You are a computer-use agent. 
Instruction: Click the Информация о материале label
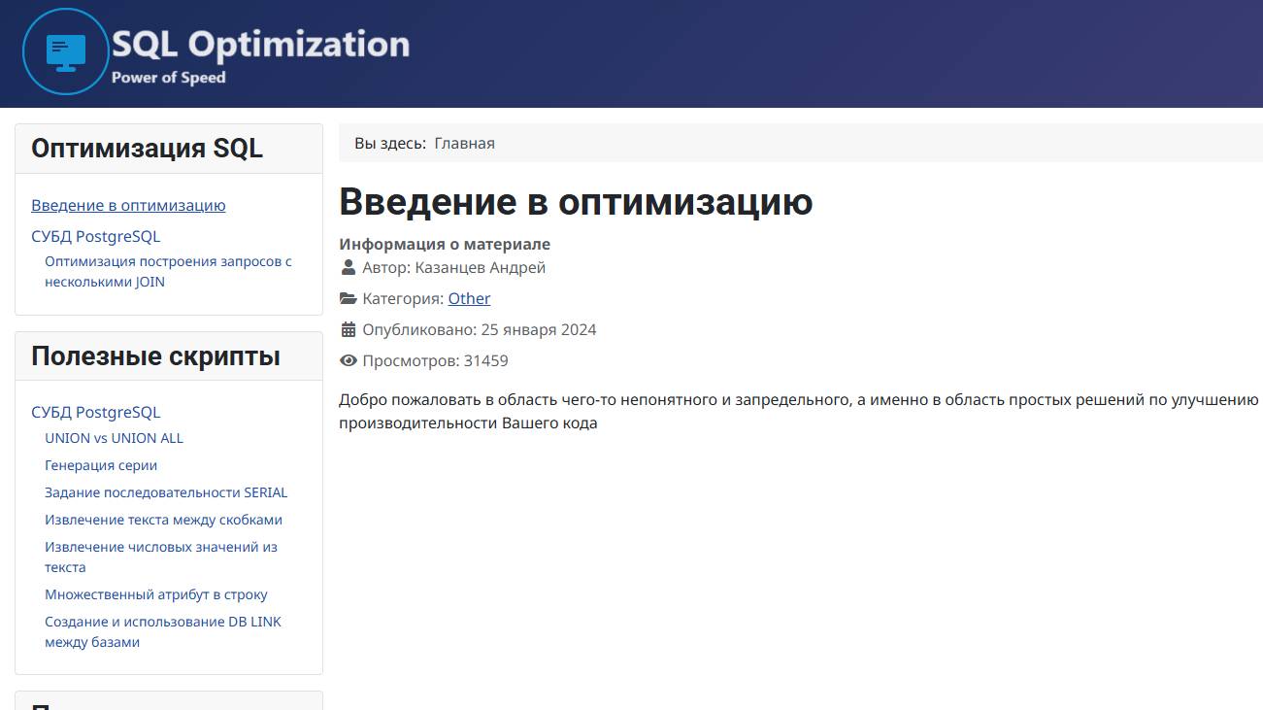tap(445, 244)
